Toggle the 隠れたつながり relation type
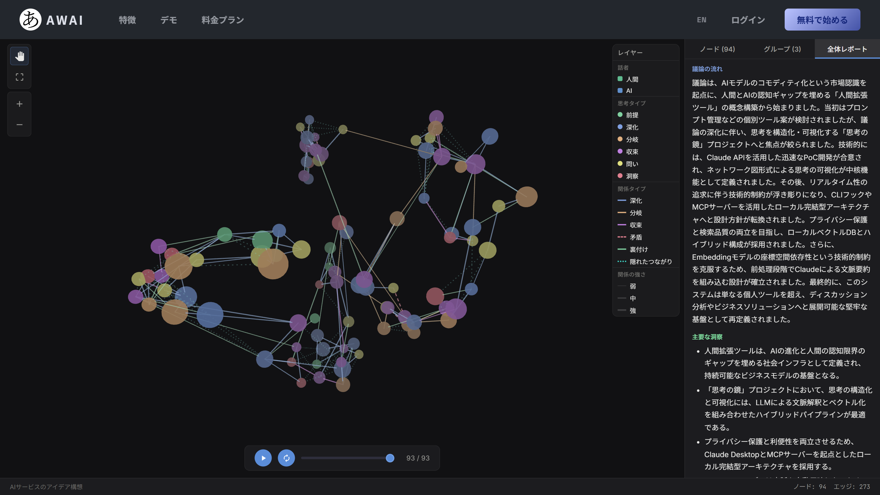Viewport: 880px width, 495px height. click(x=645, y=261)
